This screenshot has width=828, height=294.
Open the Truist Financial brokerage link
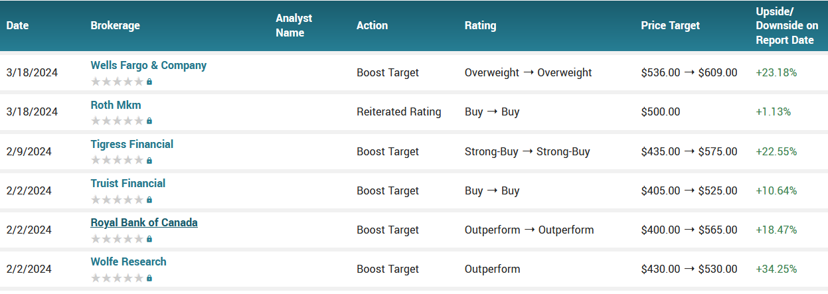(127, 183)
